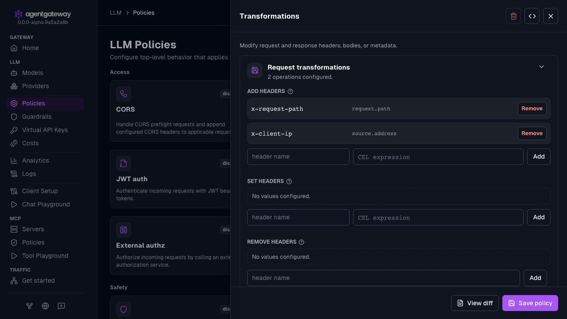Click the Policies breadcrumb
Screen dimensions: 567x319
(x=144, y=13)
